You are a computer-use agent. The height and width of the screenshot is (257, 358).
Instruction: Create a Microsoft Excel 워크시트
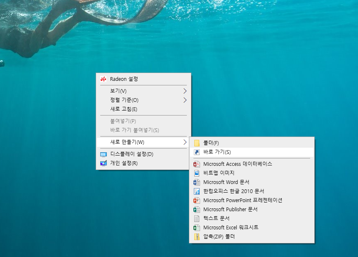click(252, 228)
